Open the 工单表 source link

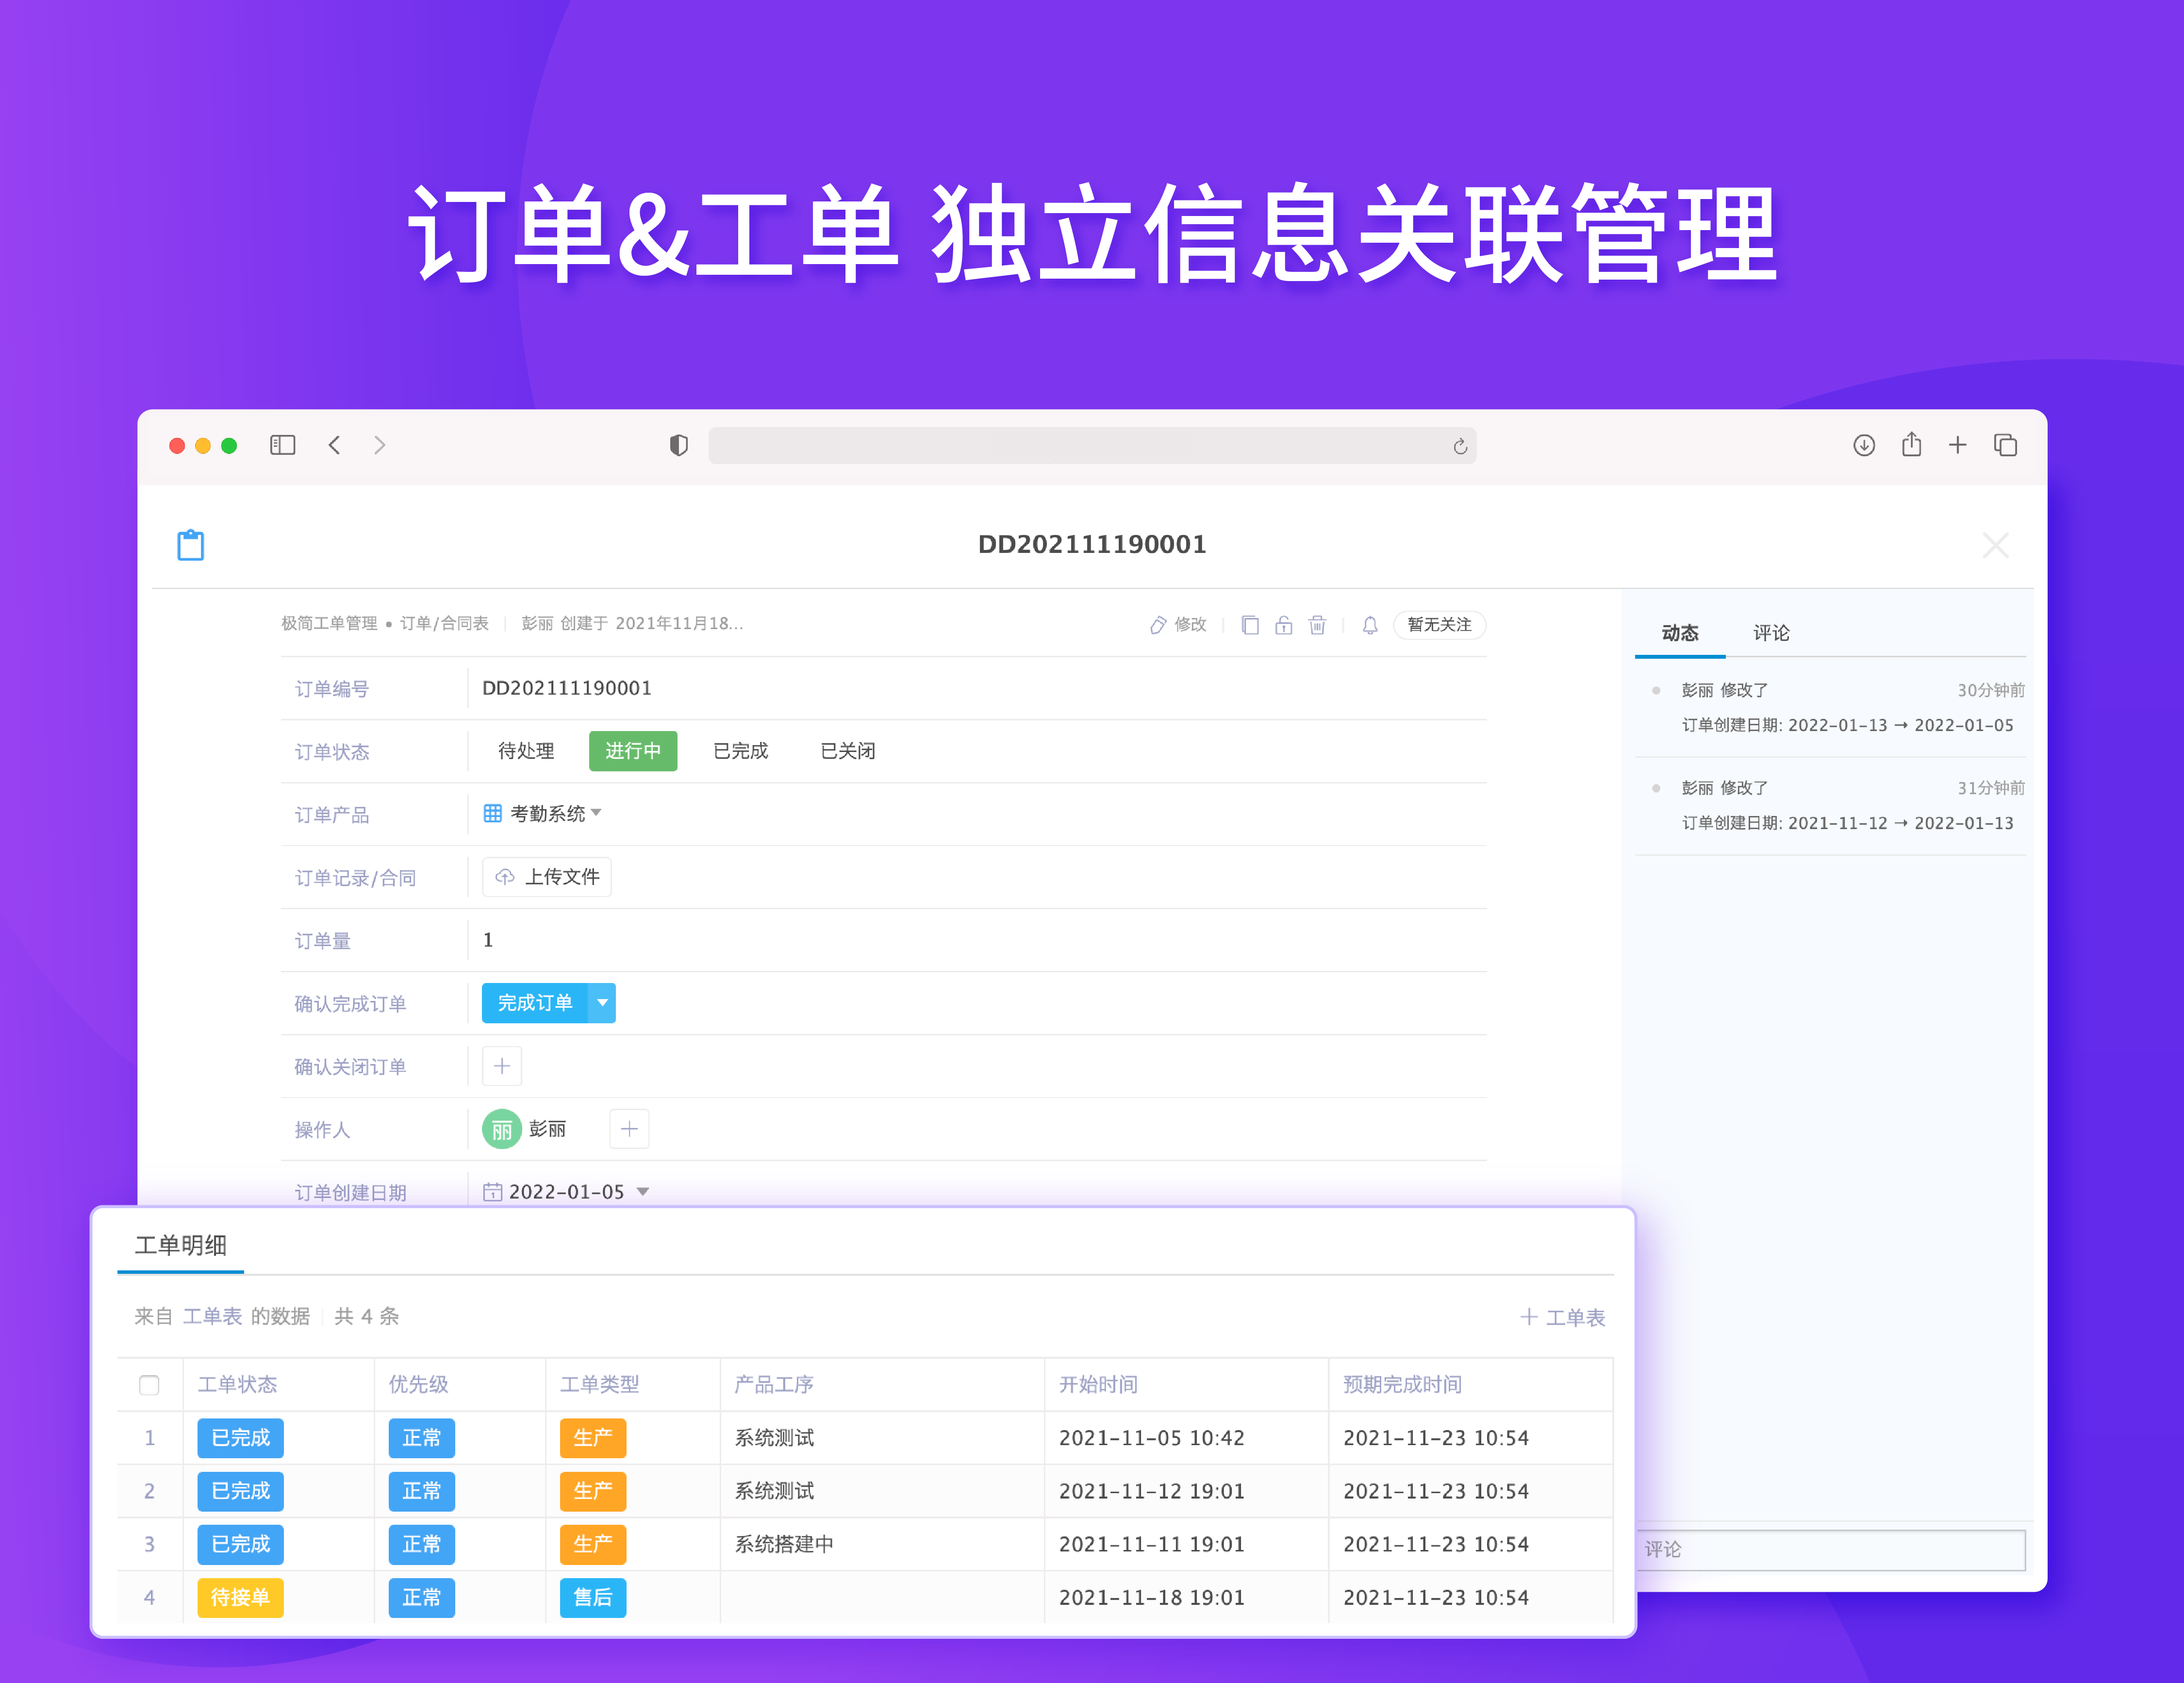(x=212, y=1316)
